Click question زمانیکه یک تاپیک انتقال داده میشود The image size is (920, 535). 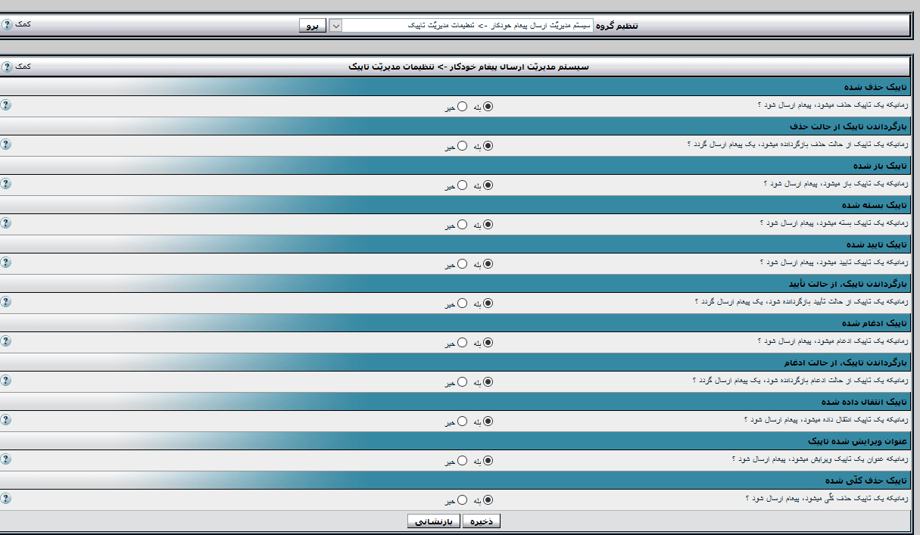(826, 419)
